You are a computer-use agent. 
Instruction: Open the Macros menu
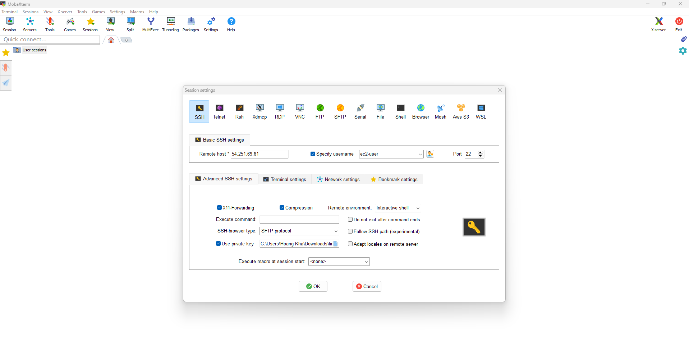[x=137, y=12]
